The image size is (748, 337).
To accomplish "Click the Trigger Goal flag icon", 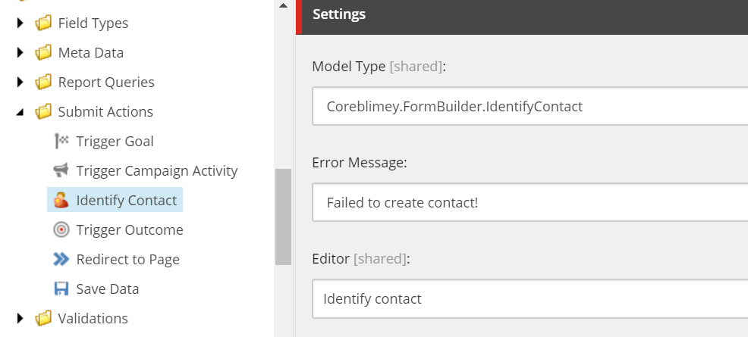I will tap(61, 142).
